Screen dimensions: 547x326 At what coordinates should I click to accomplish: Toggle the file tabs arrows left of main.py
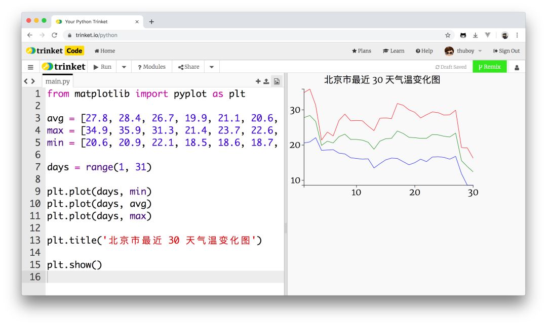[x=29, y=81]
